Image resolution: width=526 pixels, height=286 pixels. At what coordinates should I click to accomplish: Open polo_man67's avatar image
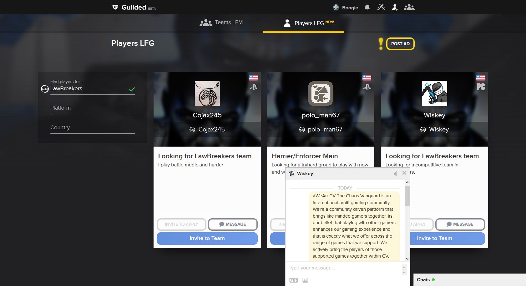point(321,93)
